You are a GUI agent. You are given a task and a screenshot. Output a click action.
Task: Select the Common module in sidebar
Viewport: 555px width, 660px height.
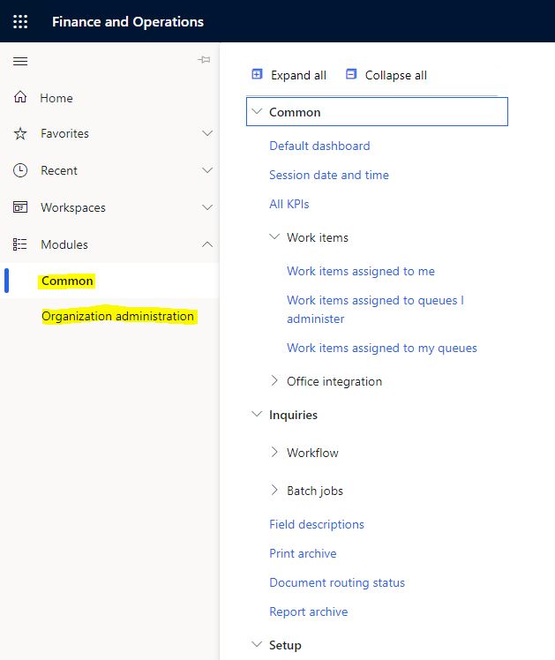point(67,281)
